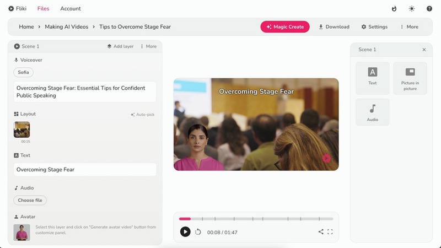Viewport: 441px width, 248px height.
Task: Click Add layer in Scene 1
Action: [x=120, y=46]
